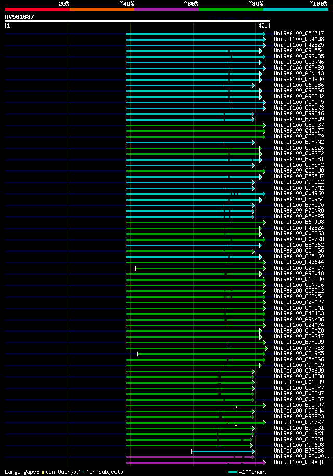
Task: Select the UniRef100_B8A362 label
Action: (x=299, y=245)
